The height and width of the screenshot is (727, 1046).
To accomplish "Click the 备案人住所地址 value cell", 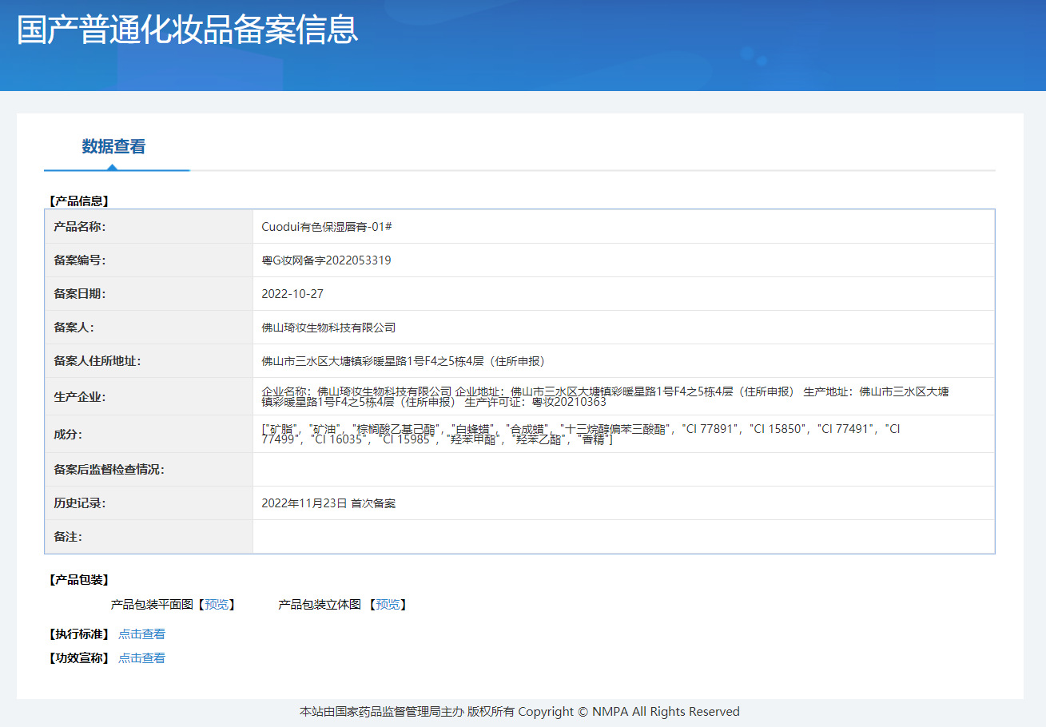I will tap(623, 361).
